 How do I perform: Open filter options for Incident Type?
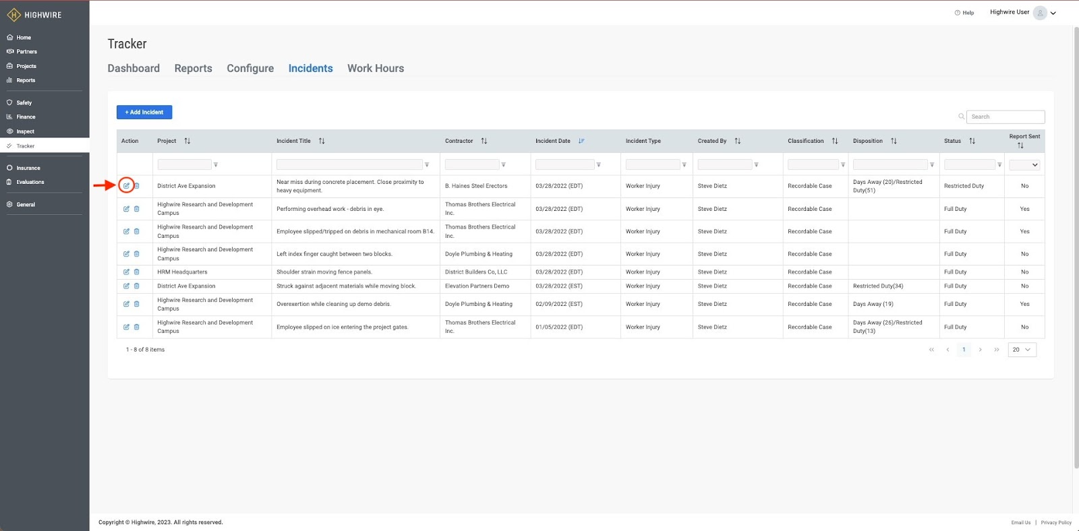pos(684,164)
